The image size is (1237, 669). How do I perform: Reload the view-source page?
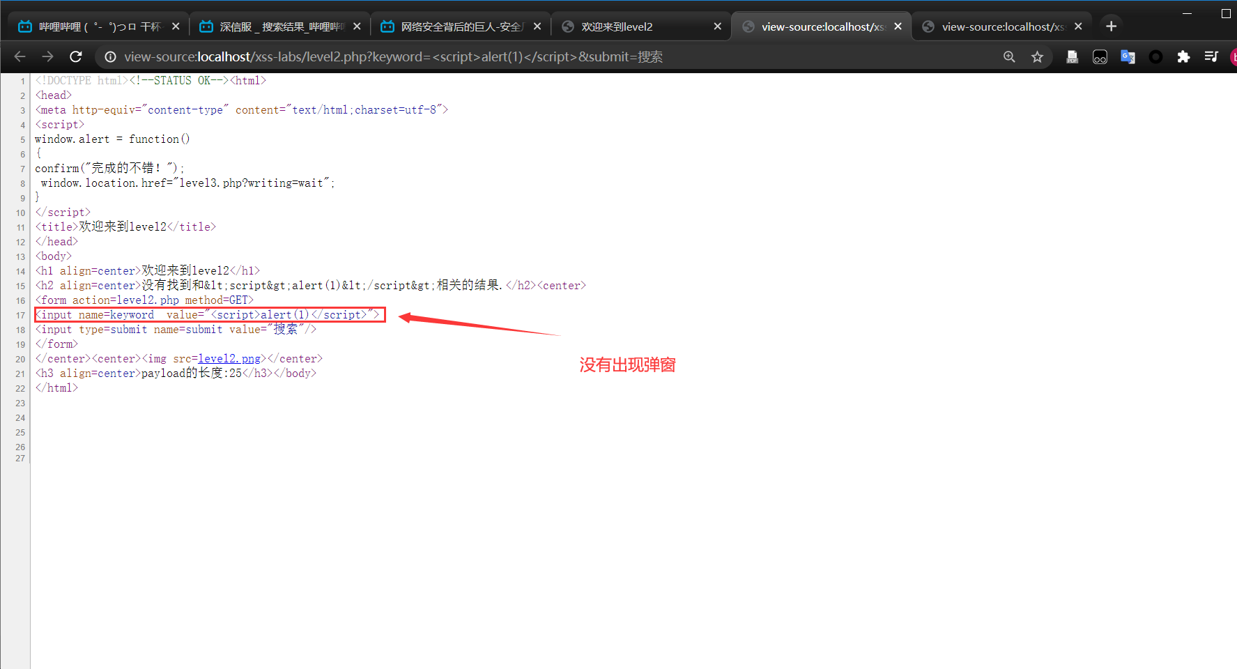click(x=76, y=56)
